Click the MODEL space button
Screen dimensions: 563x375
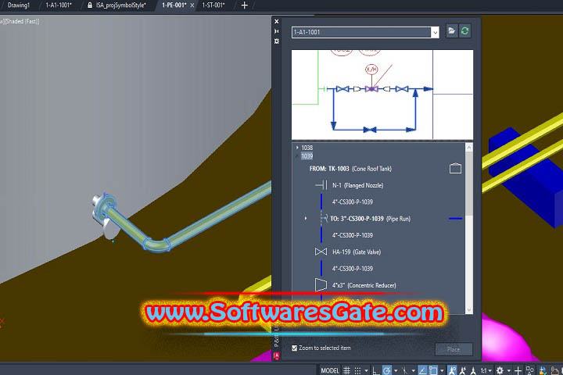[330, 370]
